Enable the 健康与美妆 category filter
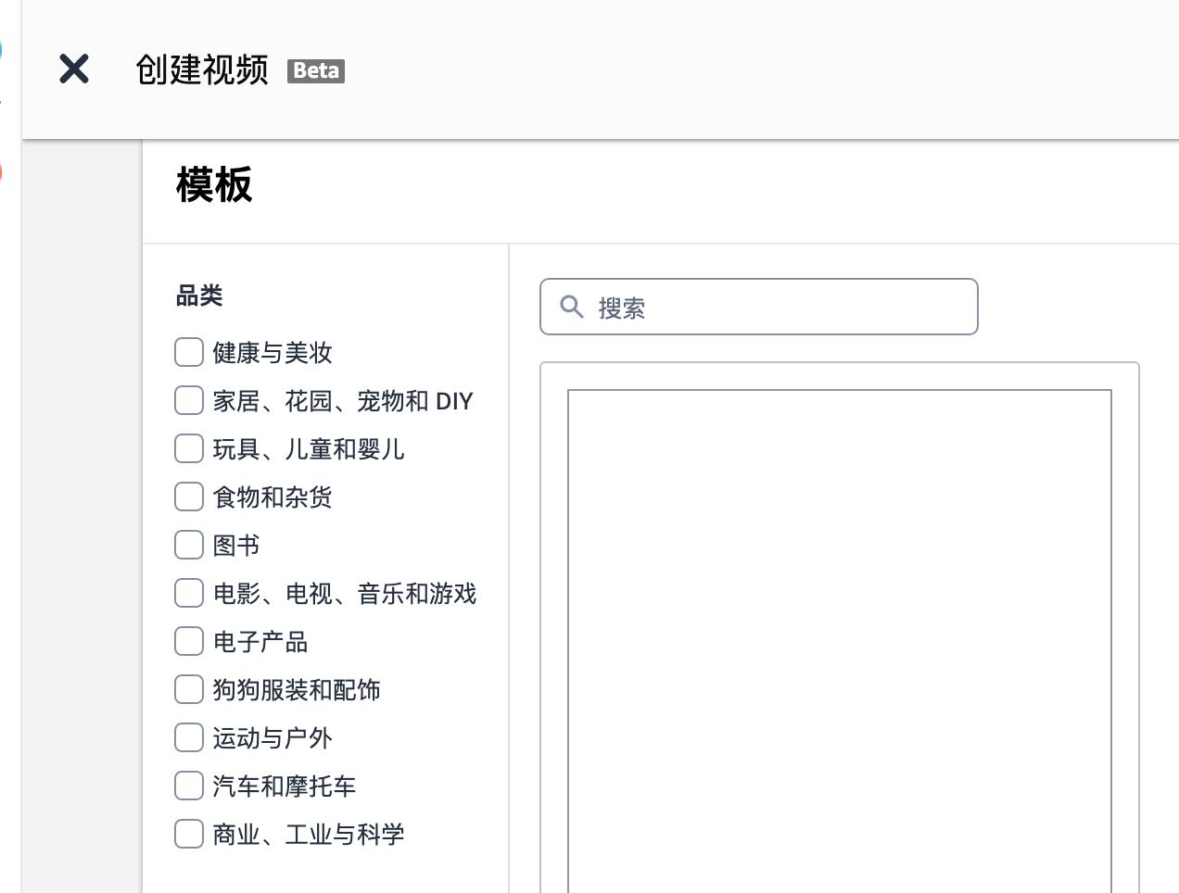Viewport: 1179px width, 893px height. [188, 352]
